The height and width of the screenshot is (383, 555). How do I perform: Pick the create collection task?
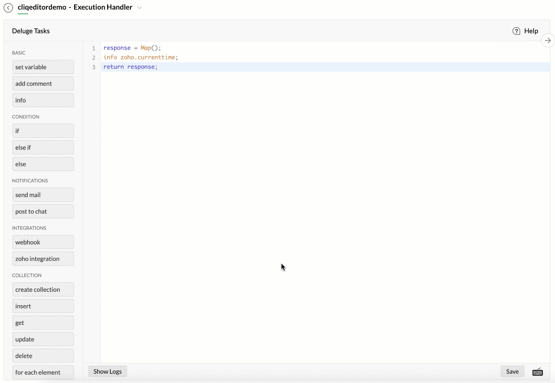pyautogui.click(x=43, y=290)
